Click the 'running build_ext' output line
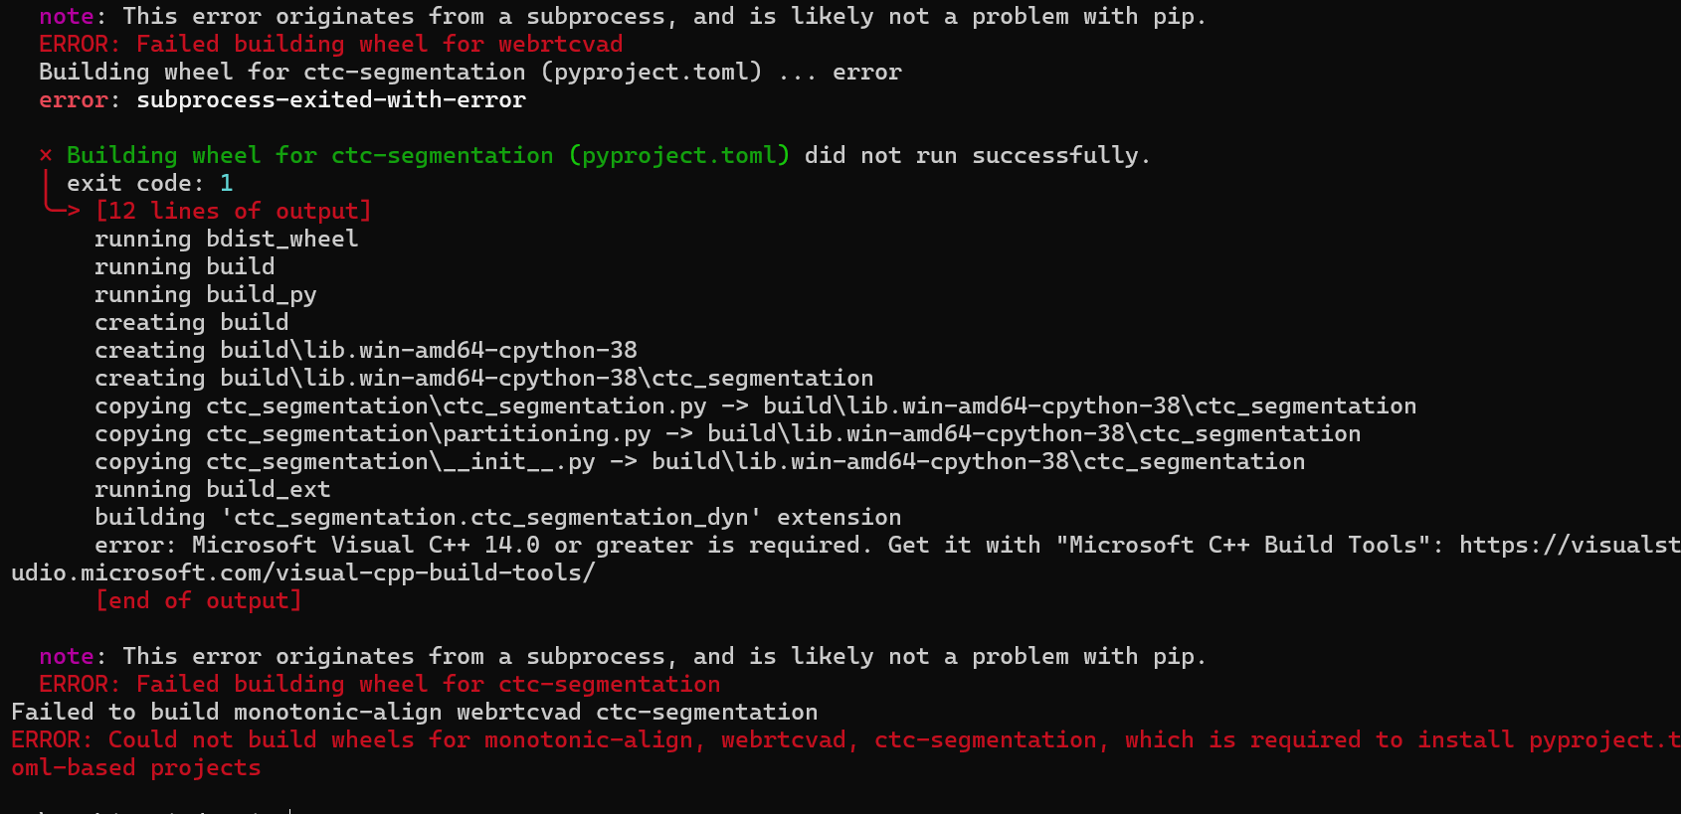Screen dimensions: 1681x814 (x=213, y=489)
